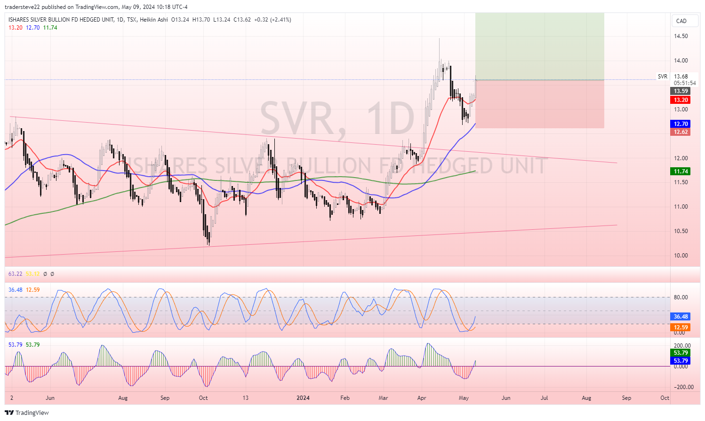Click the 1D interval in chart header
705x421 pixels.
[120, 20]
